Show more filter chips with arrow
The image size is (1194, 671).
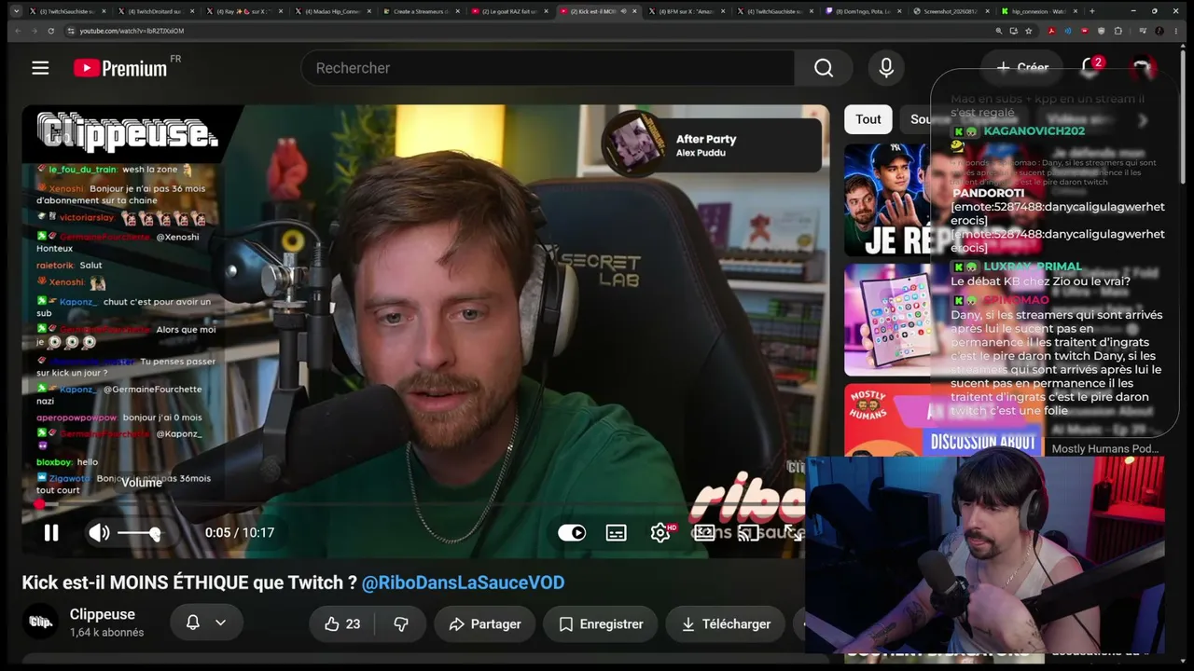pyautogui.click(x=1144, y=119)
